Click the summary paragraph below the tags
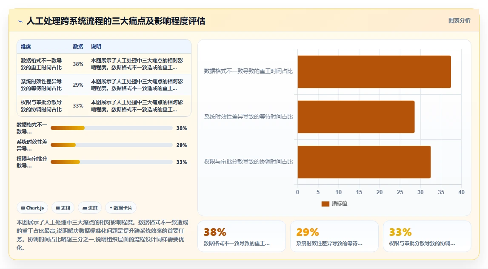The width and height of the screenshot is (488, 269). tap(103, 235)
